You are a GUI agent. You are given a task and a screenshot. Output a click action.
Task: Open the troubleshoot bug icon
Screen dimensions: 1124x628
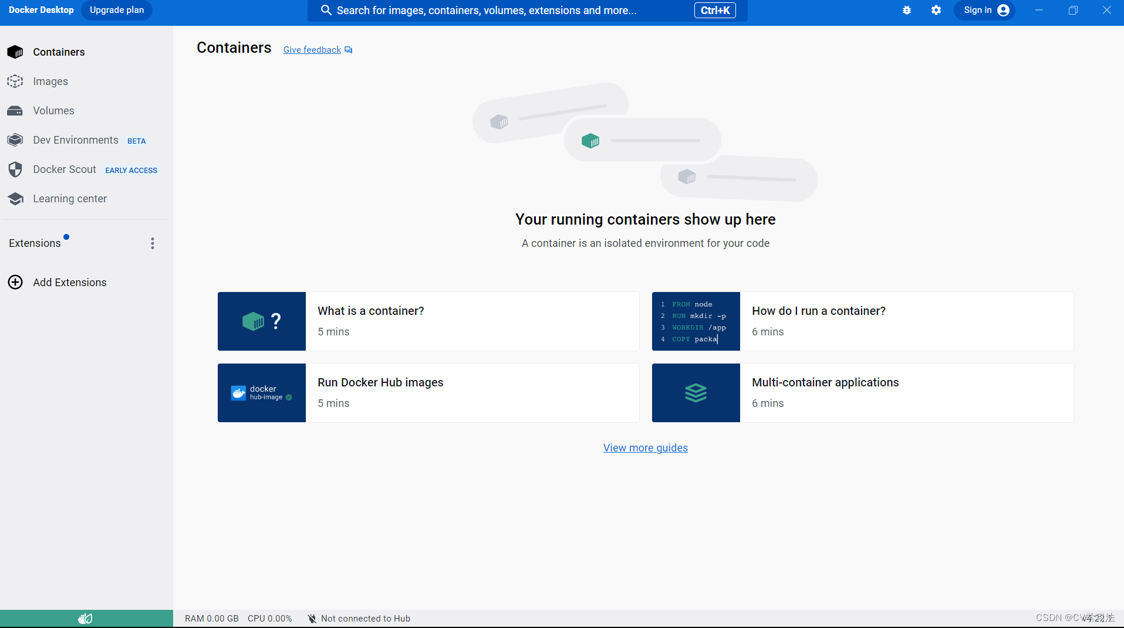(x=907, y=10)
